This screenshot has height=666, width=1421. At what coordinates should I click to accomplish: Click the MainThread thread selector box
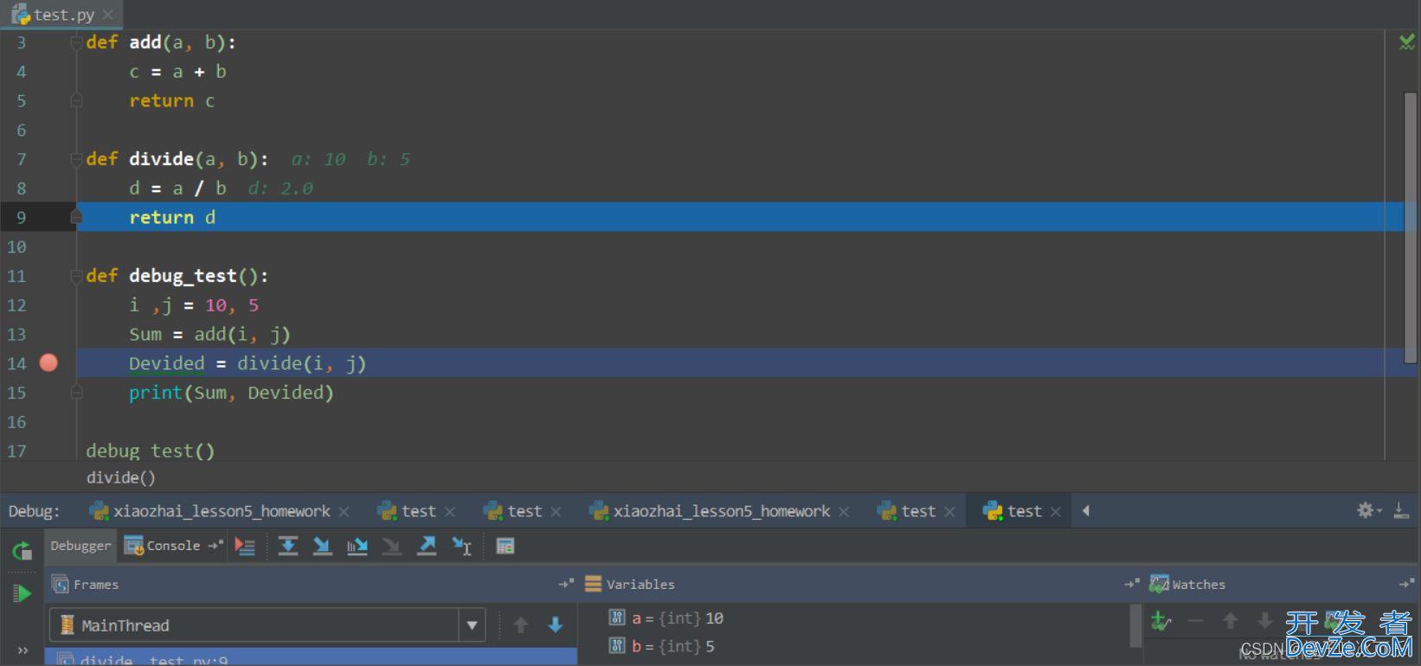tap(267, 624)
